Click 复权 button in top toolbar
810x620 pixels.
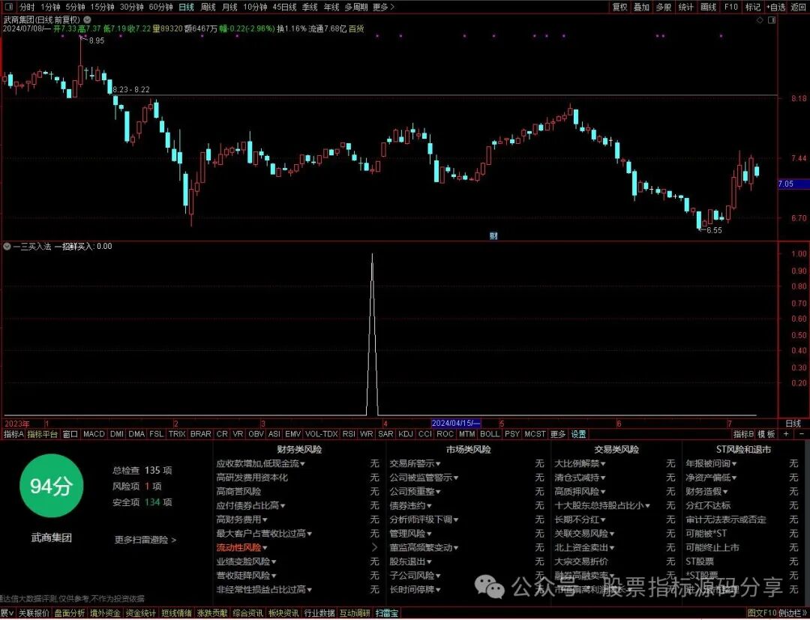pyautogui.click(x=619, y=7)
